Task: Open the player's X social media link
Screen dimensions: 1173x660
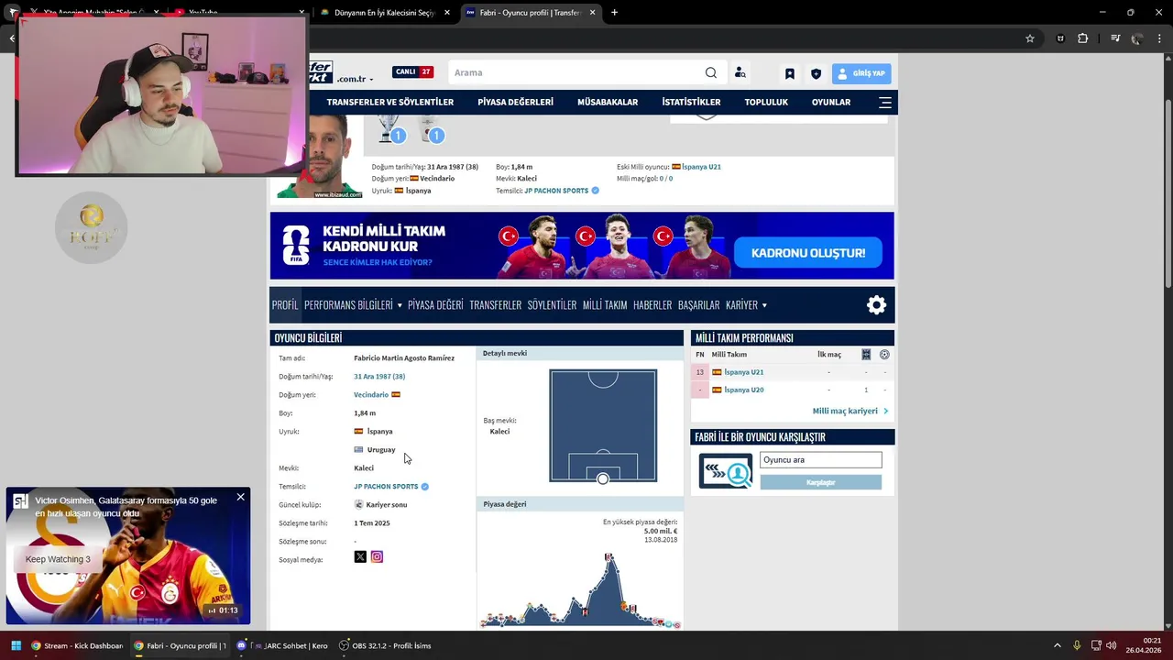Action: [x=360, y=556]
